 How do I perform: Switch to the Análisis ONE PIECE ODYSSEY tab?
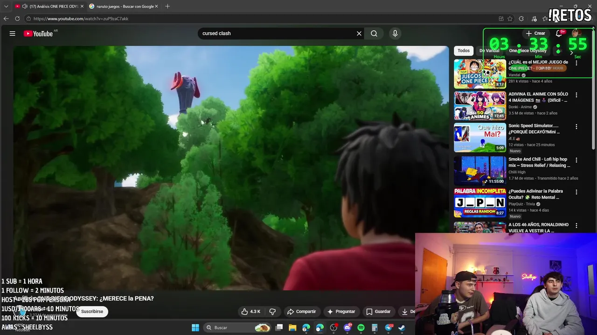point(49,7)
